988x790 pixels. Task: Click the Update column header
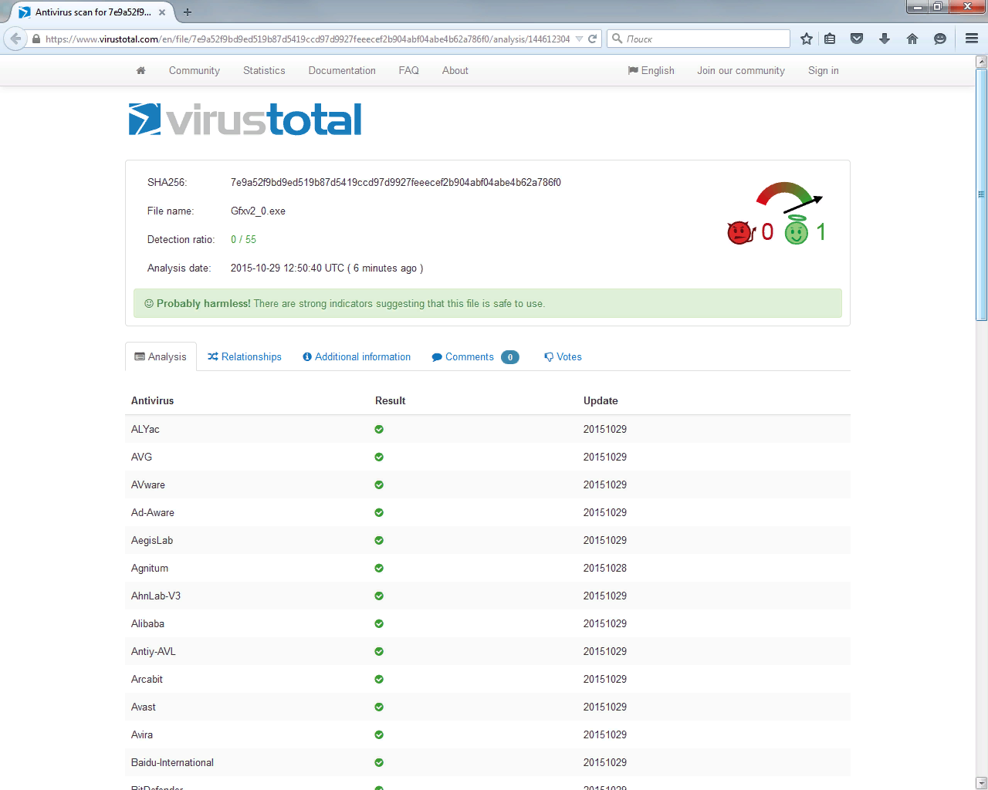pyautogui.click(x=601, y=400)
